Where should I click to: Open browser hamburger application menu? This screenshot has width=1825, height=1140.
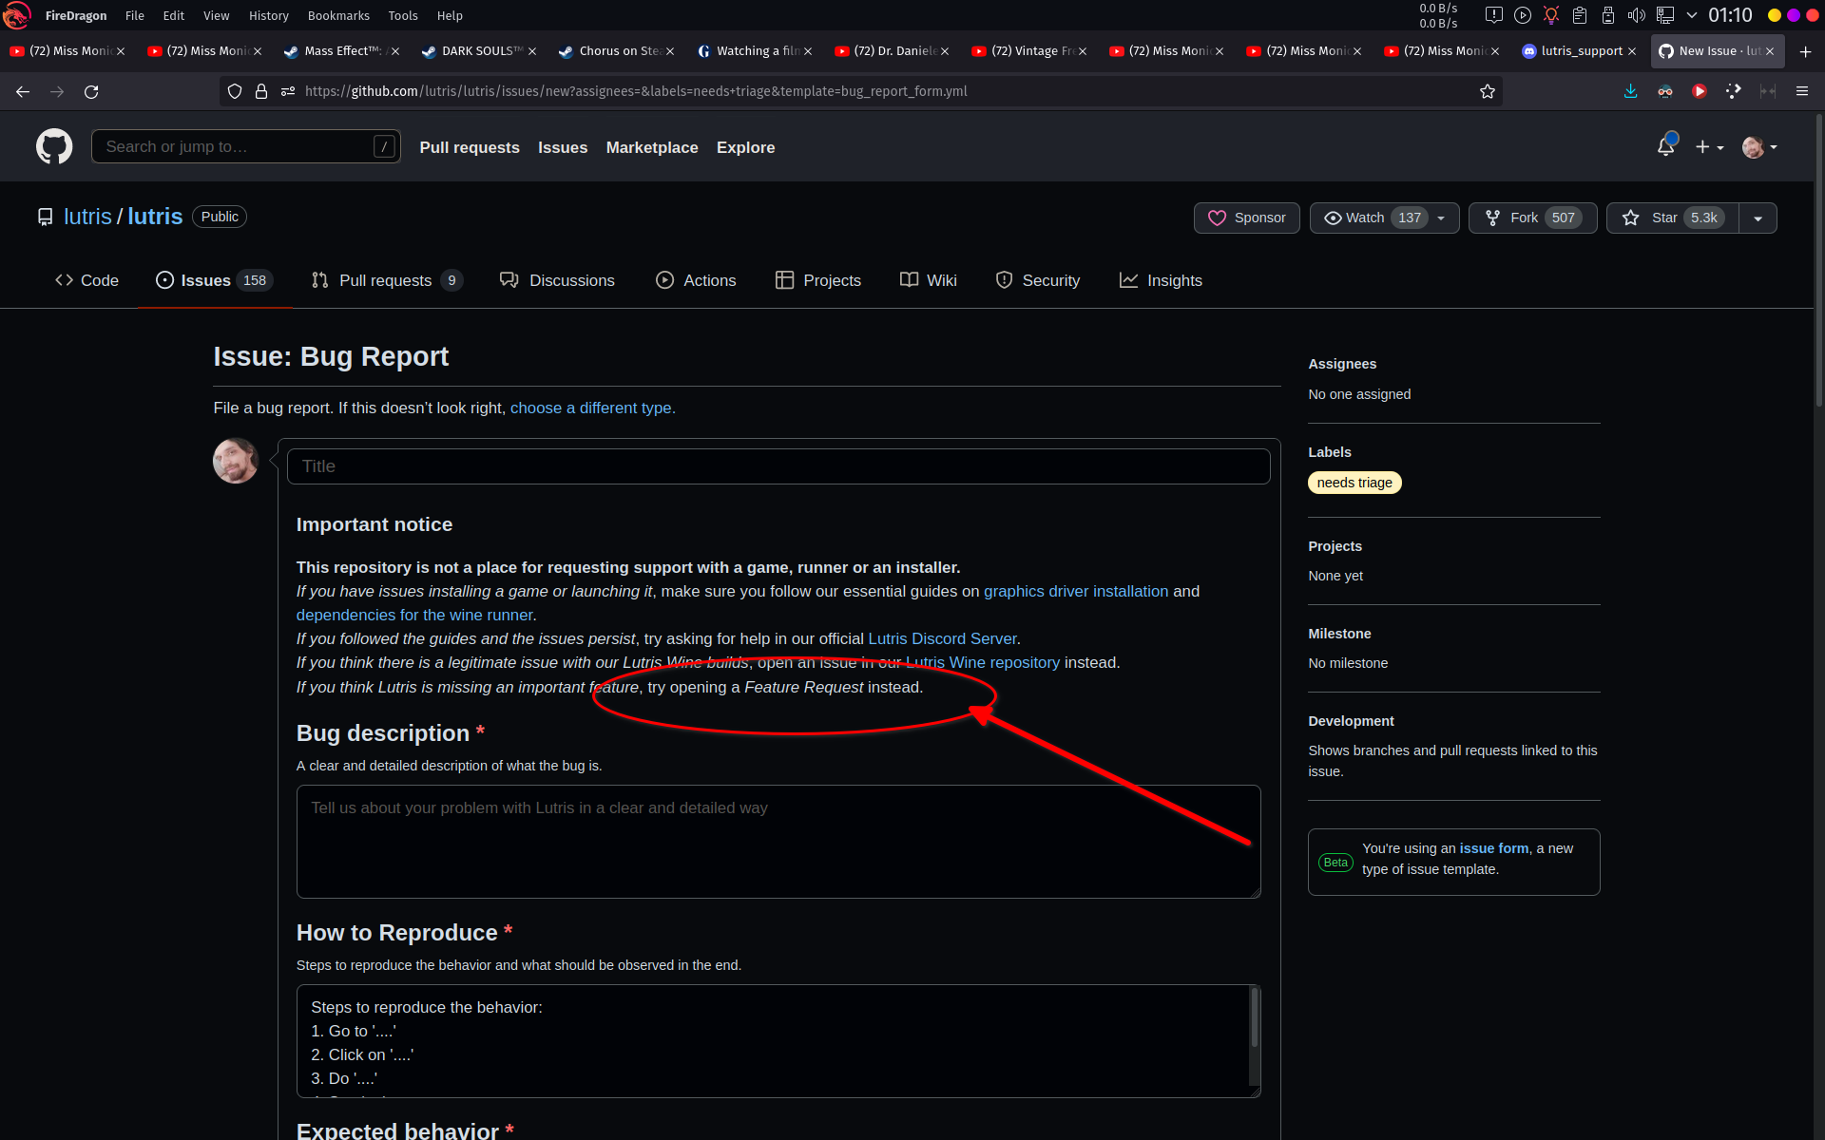point(1801,91)
